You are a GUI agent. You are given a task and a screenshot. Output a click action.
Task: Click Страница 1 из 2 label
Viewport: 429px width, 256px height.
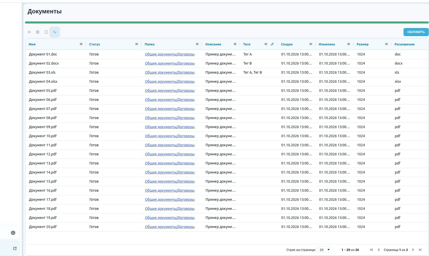coord(396,250)
